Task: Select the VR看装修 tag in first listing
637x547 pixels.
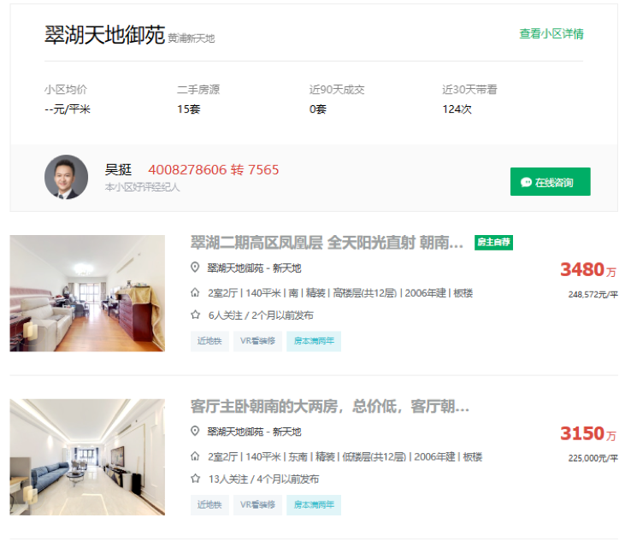Action: point(257,341)
